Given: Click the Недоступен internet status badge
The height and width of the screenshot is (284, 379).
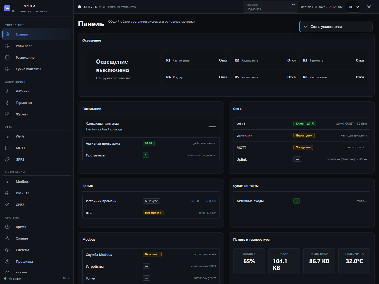Looking at the screenshot, I should (304, 135).
